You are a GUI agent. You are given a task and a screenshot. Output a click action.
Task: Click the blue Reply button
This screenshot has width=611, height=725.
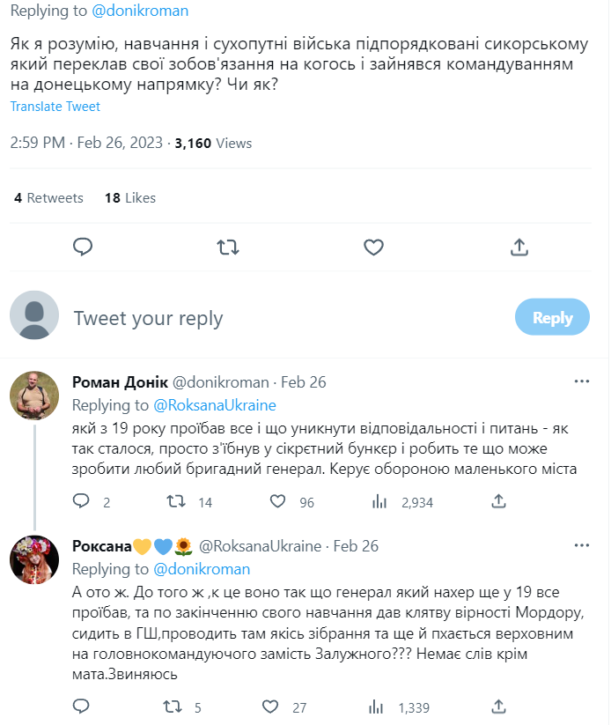552,317
